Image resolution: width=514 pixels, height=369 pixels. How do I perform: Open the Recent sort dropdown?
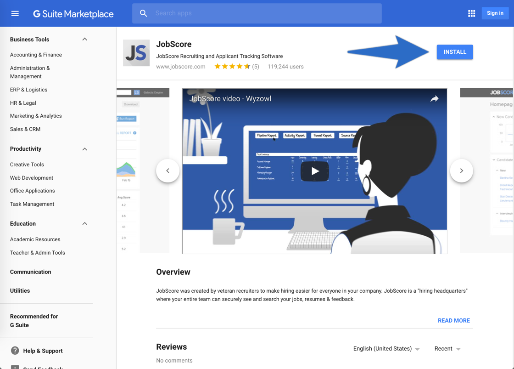pyautogui.click(x=447, y=349)
